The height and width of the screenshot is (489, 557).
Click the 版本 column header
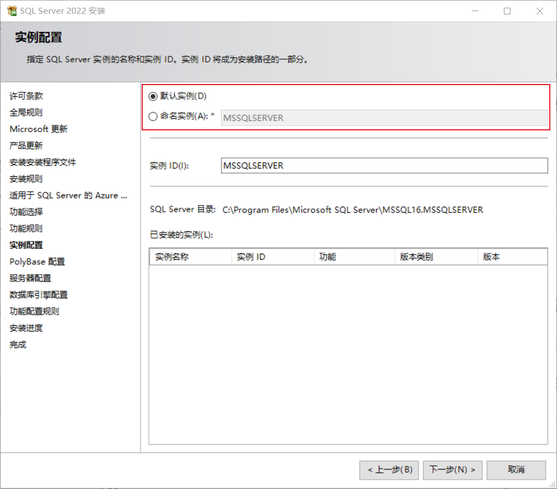point(513,257)
